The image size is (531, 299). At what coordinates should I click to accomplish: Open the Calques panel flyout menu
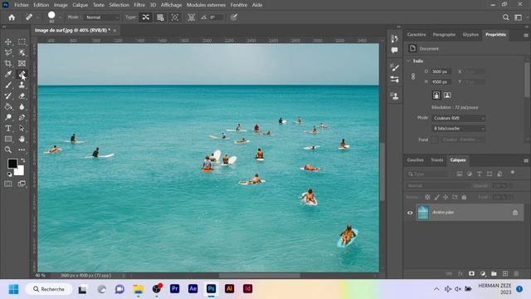point(526,160)
